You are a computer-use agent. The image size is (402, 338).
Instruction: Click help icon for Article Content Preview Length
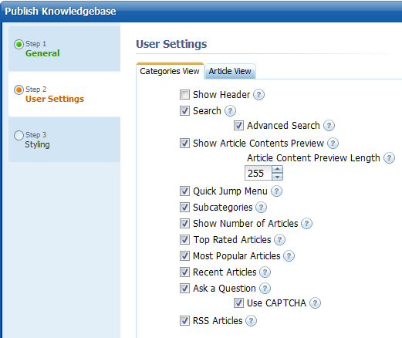(389, 158)
